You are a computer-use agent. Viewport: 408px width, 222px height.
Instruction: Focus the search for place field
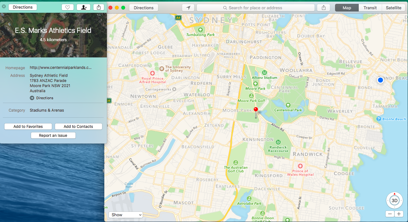pyautogui.click(x=255, y=8)
